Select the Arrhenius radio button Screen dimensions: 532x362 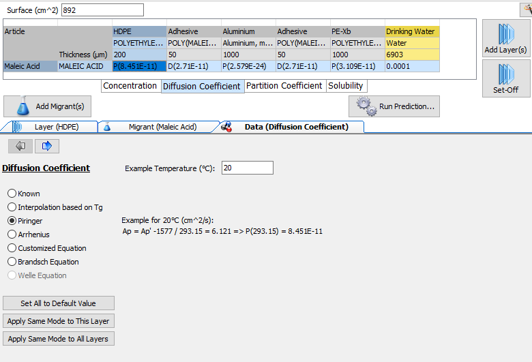coord(12,235)
